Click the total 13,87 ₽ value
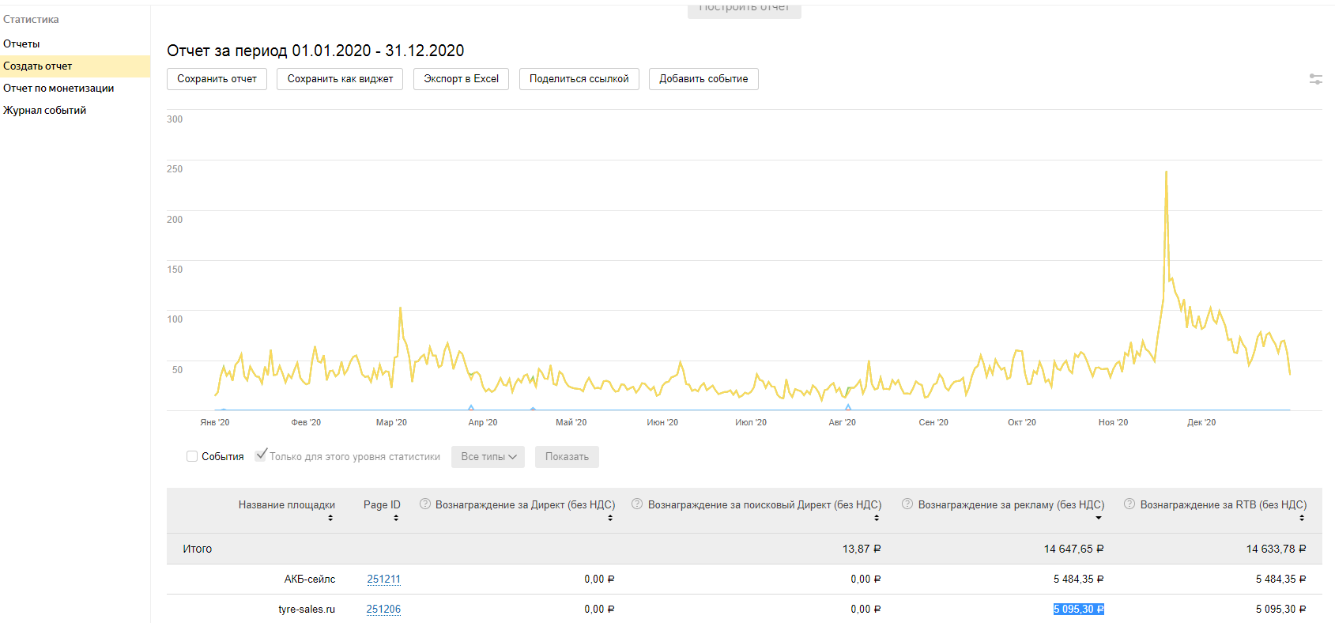This screenshot has width=1335, height=623. coord(862,549)
